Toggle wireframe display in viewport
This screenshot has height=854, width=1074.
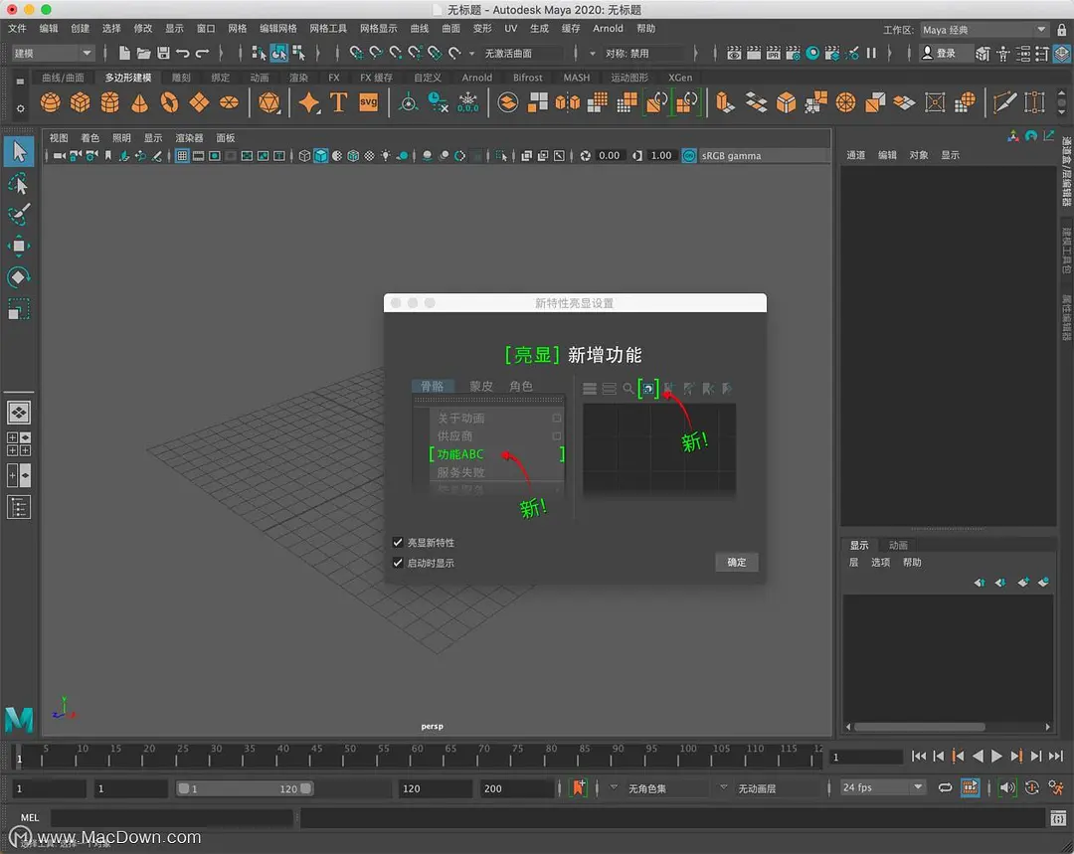tap(305, 156)
